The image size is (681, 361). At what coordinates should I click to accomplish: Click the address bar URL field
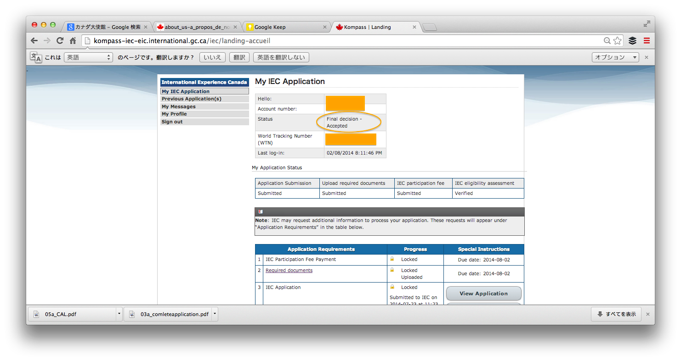(345, 41)
